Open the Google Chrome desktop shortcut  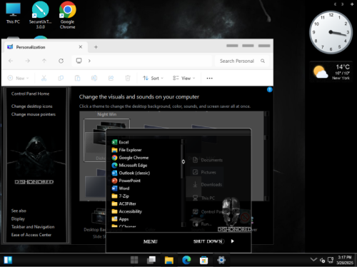68,15
